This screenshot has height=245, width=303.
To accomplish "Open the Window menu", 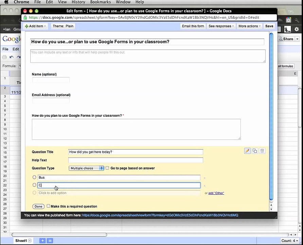I will 123,2.
